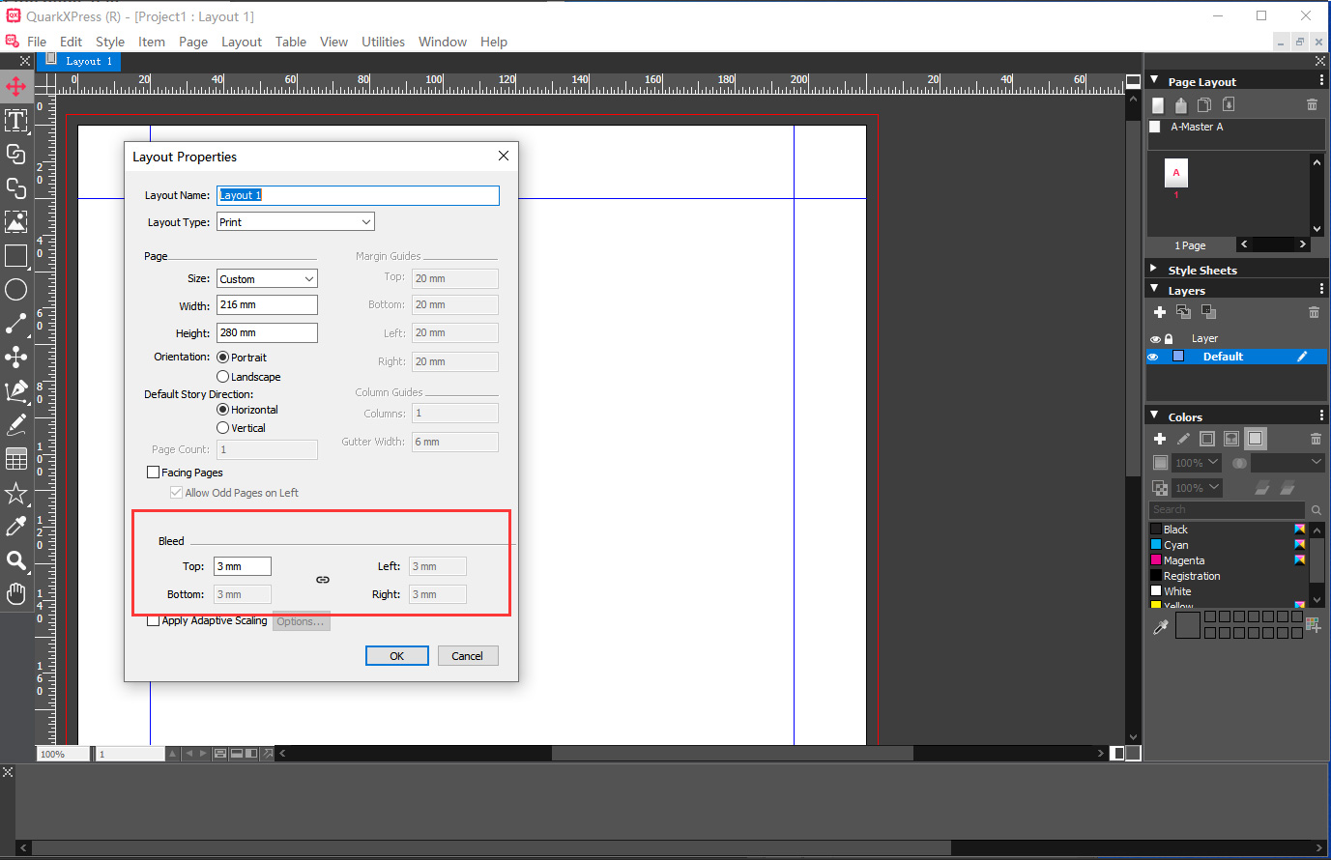Toggle visibility eye of Default layer
This screenshot has height=860, width=1331.
[x=1153, y=357]
